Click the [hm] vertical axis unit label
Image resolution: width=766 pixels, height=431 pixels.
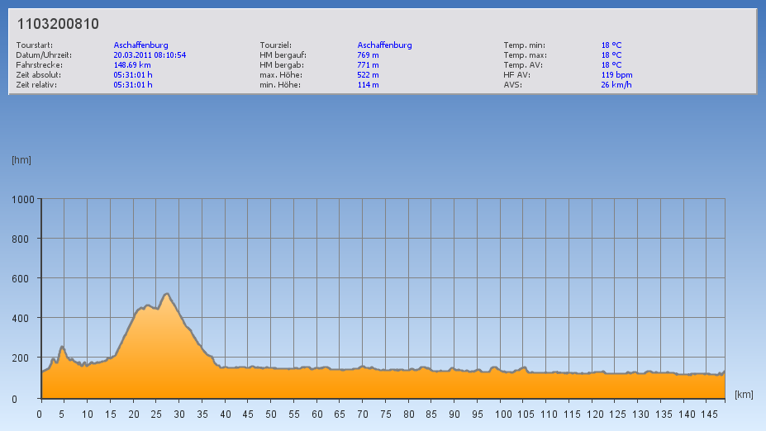[x=21, y=160]
